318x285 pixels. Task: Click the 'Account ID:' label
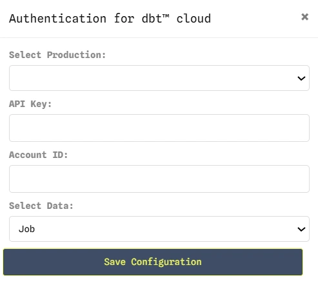coord(39,155)
